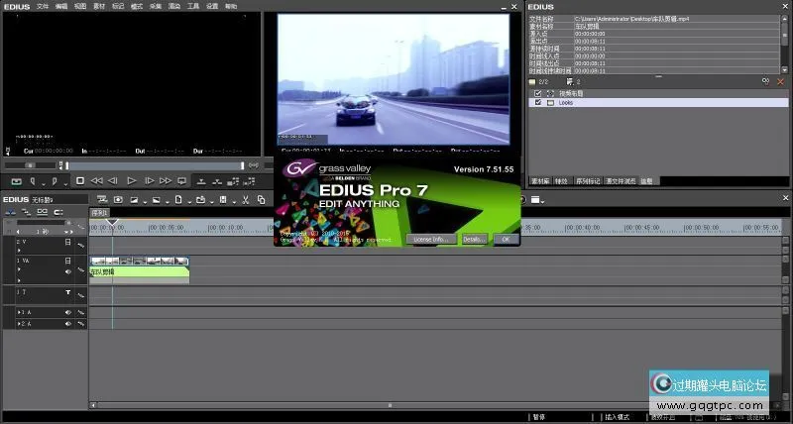Click the player position slider bar
The height and width of the screenshot is (424, 793).
click(149, 164)
